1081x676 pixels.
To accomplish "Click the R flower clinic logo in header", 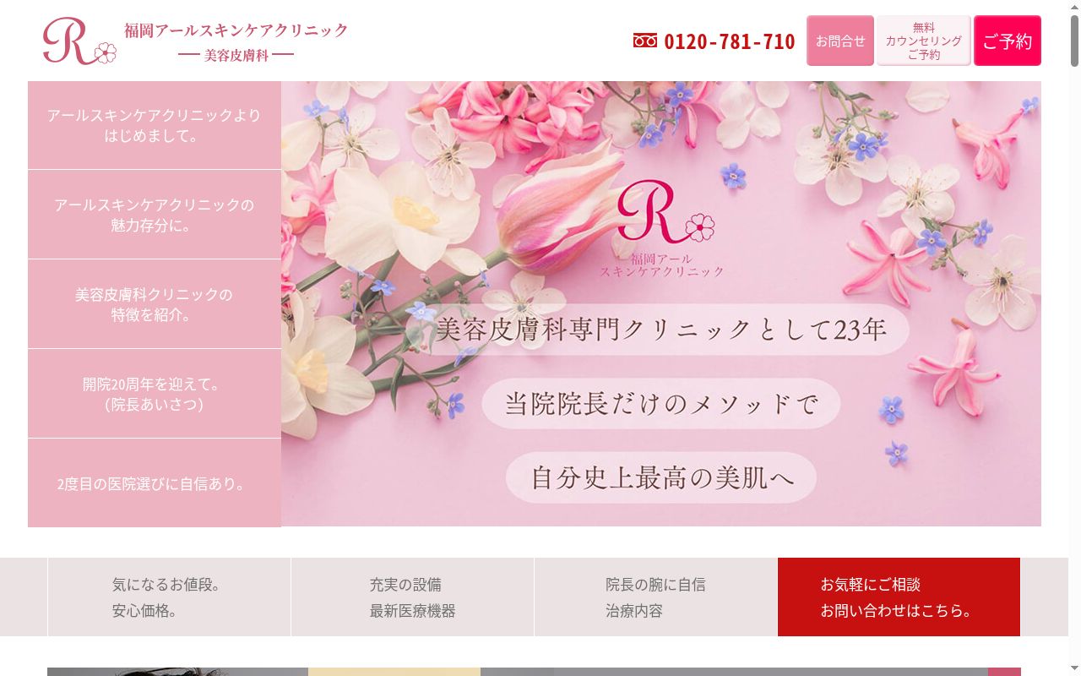I will 79,41.
